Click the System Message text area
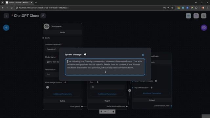 105,67
